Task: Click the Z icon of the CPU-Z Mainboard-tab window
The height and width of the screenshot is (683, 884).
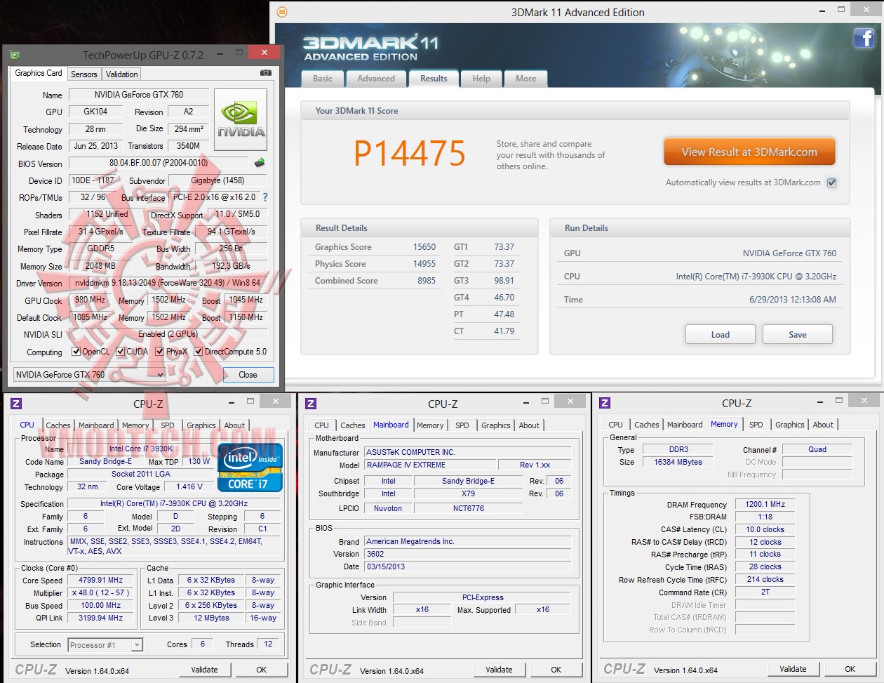Action: tap(311, 404)
